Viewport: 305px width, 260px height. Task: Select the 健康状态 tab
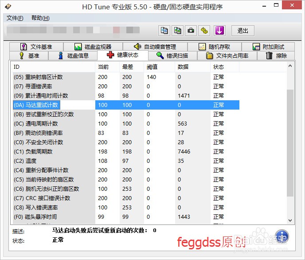[123, 55]
